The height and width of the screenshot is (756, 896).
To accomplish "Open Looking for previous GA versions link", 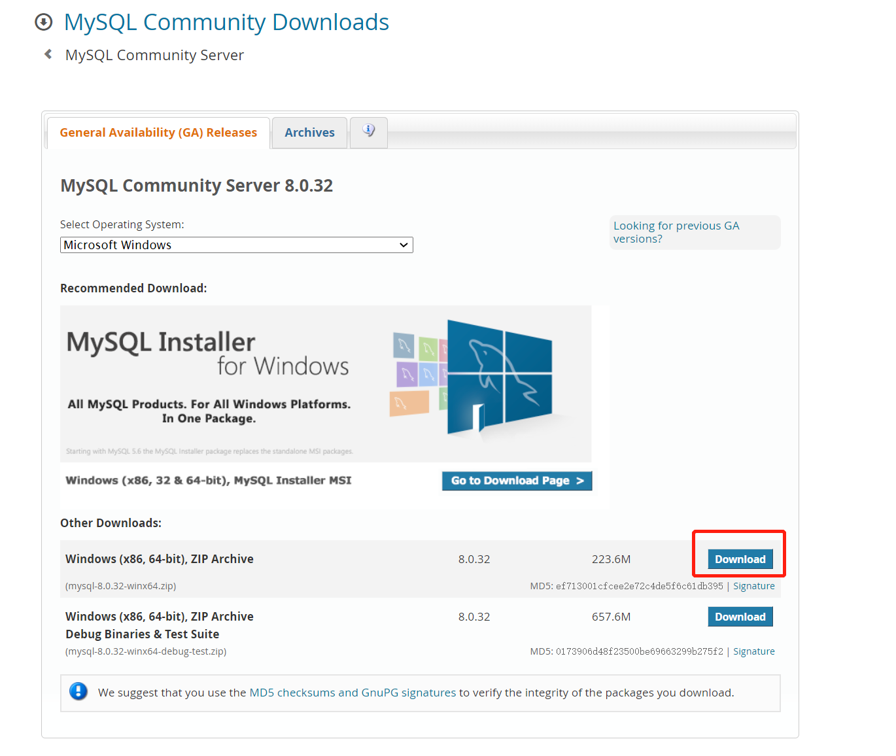I will 676,232.
